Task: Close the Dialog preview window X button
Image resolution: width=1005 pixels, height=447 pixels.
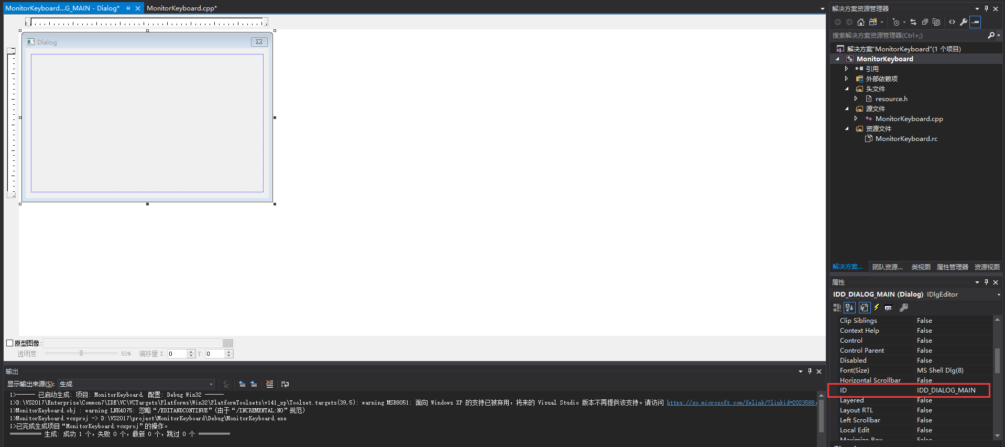Action: 259,42
